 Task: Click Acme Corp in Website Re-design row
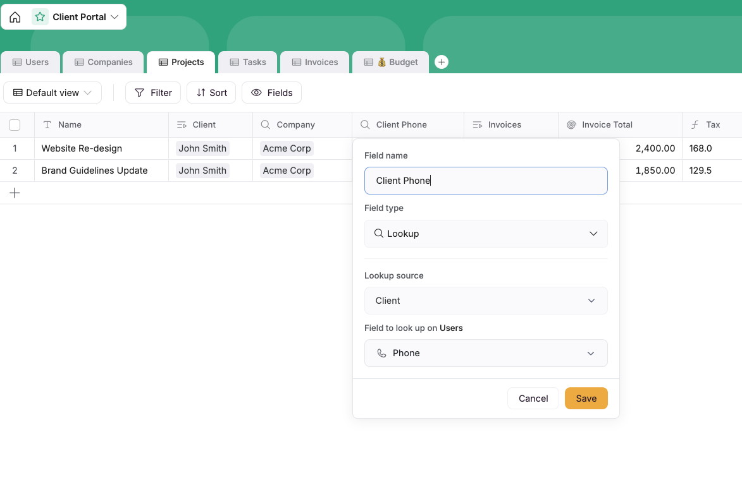[x=287, y=148]
